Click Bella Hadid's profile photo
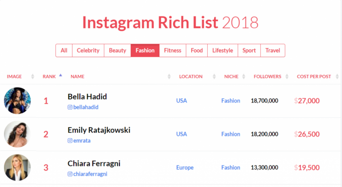Viewport: 342px width, 187px height. click(17, 101)
